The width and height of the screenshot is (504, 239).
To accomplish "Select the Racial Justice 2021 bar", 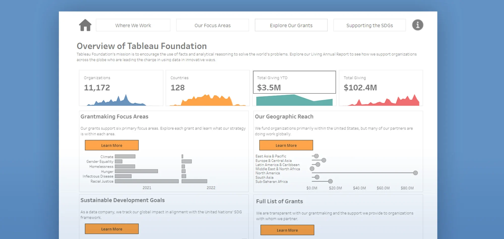I will click(147, 181).
